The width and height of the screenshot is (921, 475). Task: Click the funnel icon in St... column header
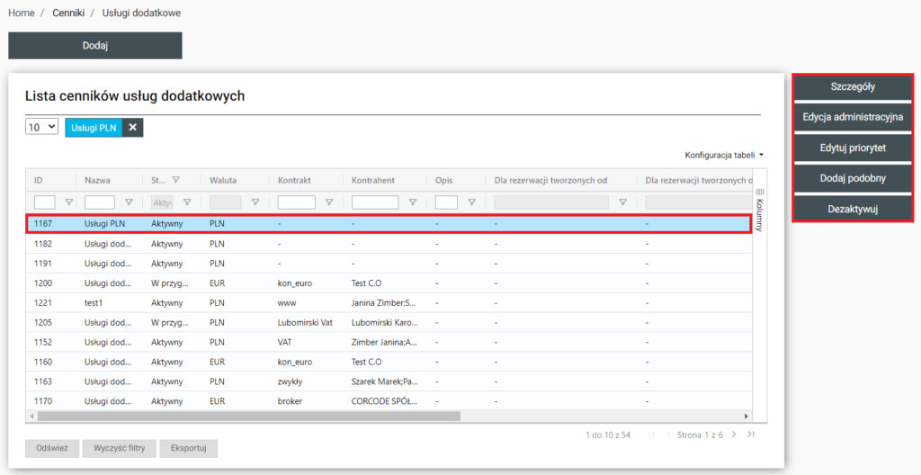click(x=176, y=180)
